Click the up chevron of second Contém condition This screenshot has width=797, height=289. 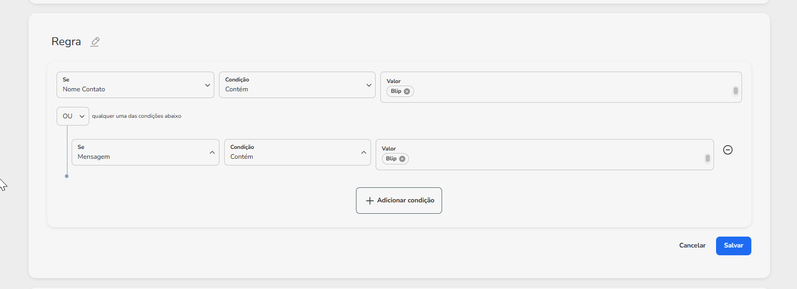click(364, 153)
